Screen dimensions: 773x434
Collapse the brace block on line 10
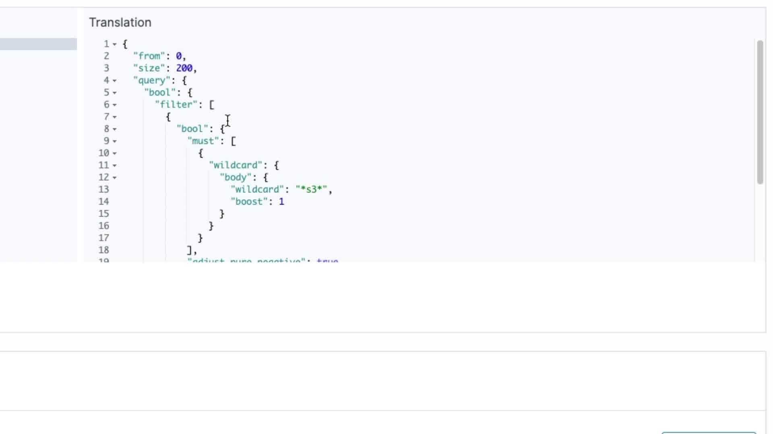click(x=115, y=154)
